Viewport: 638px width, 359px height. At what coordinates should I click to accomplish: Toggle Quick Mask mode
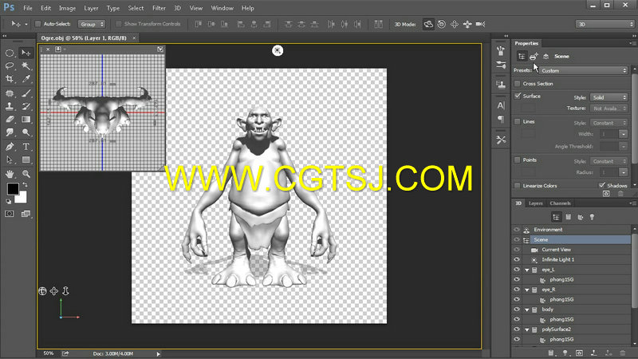pos(10,214)
